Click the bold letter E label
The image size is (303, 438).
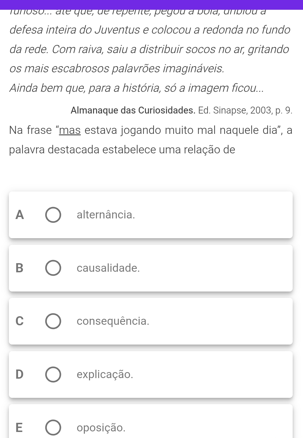click(x=19, y=428)
